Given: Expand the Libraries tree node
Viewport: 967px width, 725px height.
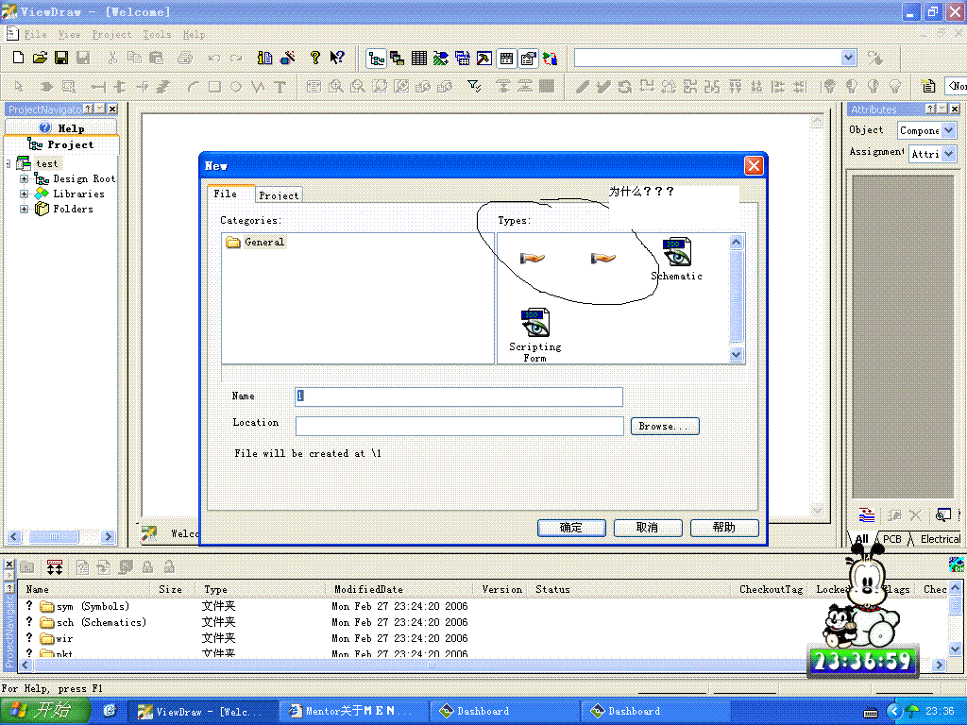Looking at the screenshot, I should [24, 194].
